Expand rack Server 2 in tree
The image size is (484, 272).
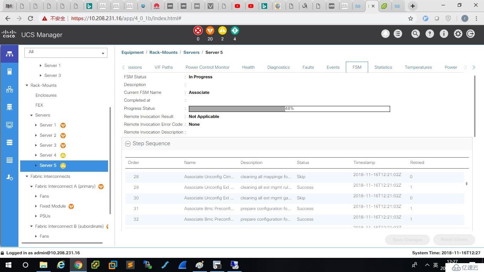tap(36, 135)
